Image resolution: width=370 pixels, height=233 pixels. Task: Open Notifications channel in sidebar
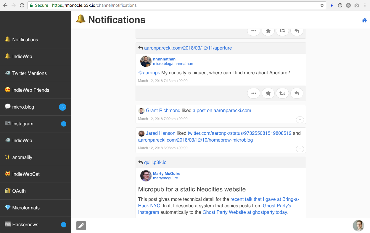point(36,40)
